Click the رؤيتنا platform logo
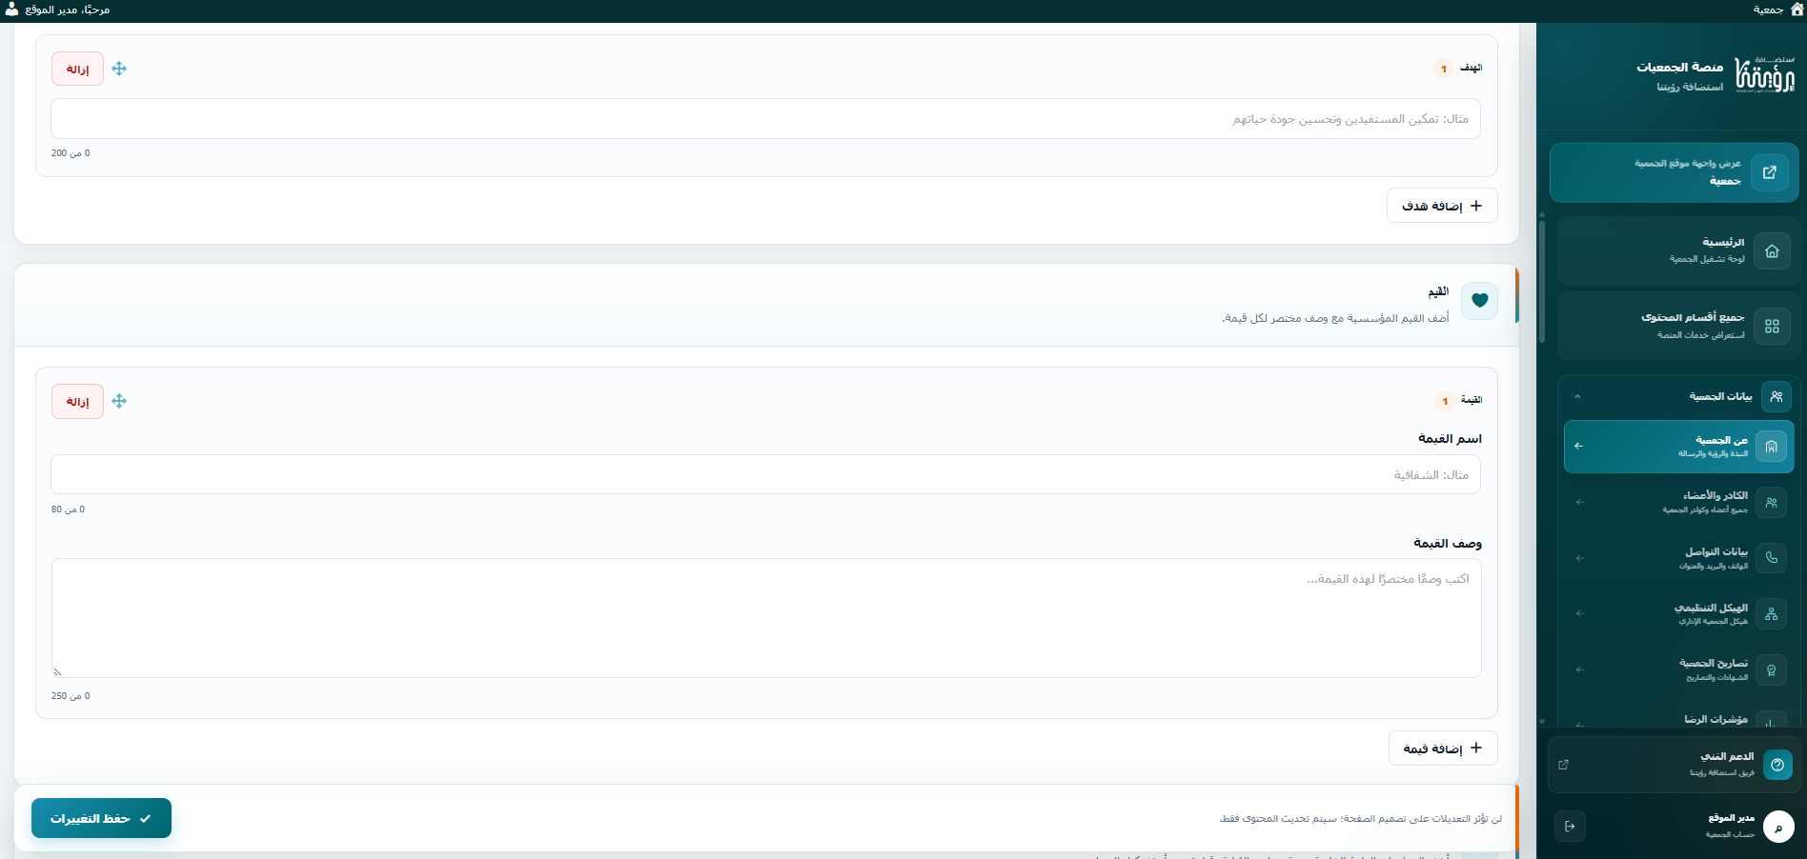 tap(1764, 74)
